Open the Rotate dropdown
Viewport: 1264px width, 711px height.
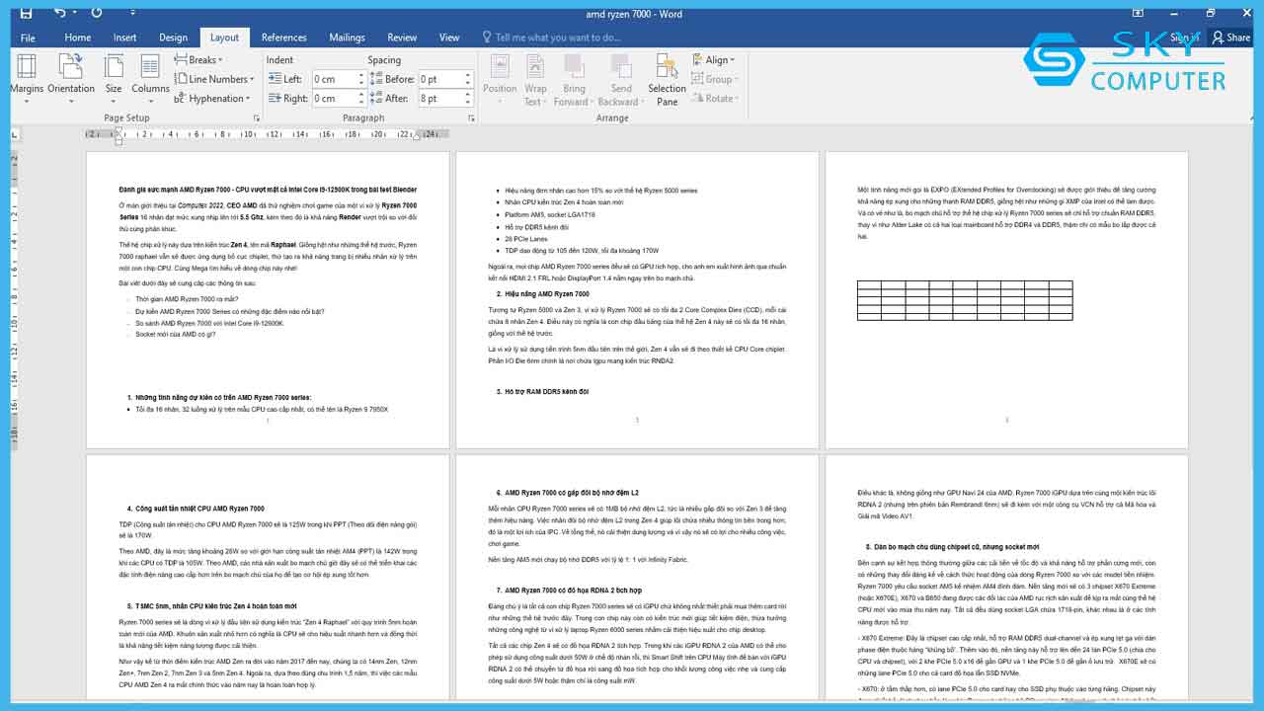(x=716, y=99)
